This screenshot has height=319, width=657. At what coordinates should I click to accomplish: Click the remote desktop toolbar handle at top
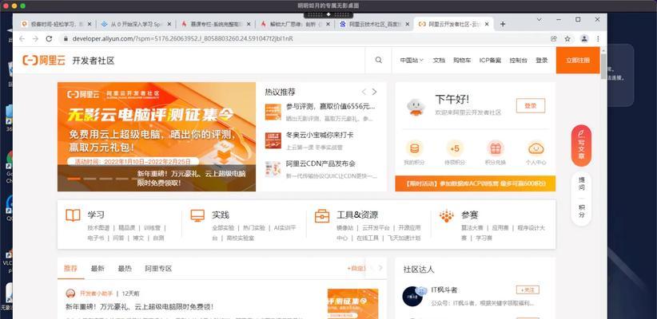(328, 14)
